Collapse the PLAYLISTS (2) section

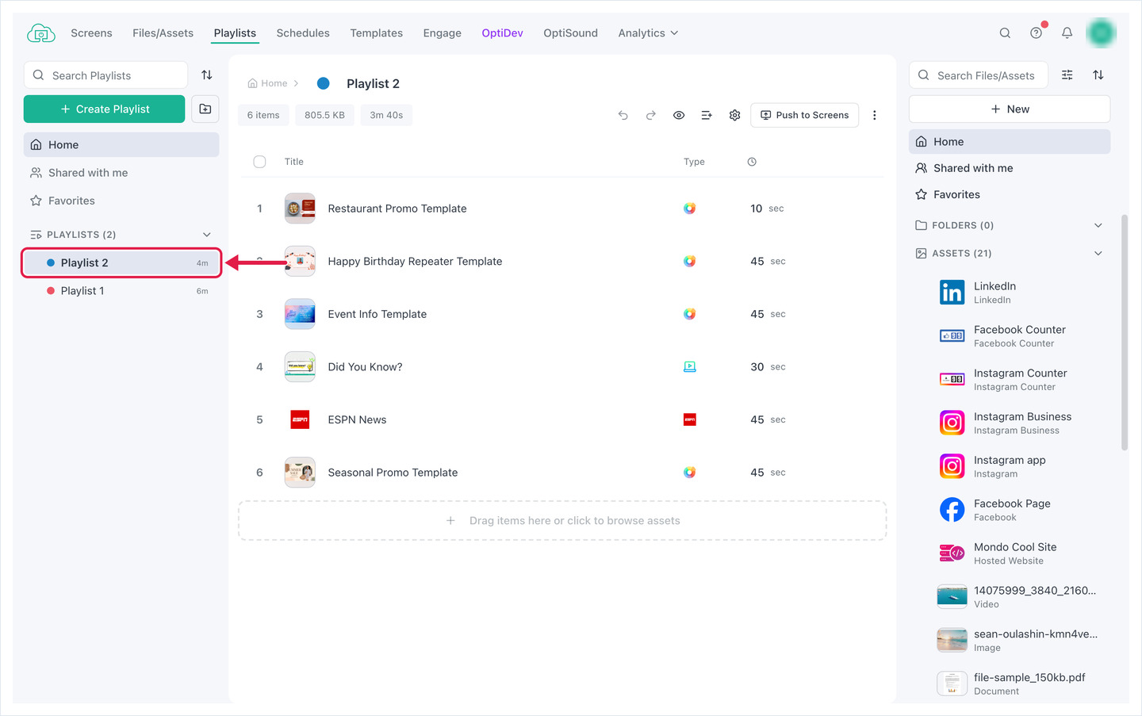[207, 235]
